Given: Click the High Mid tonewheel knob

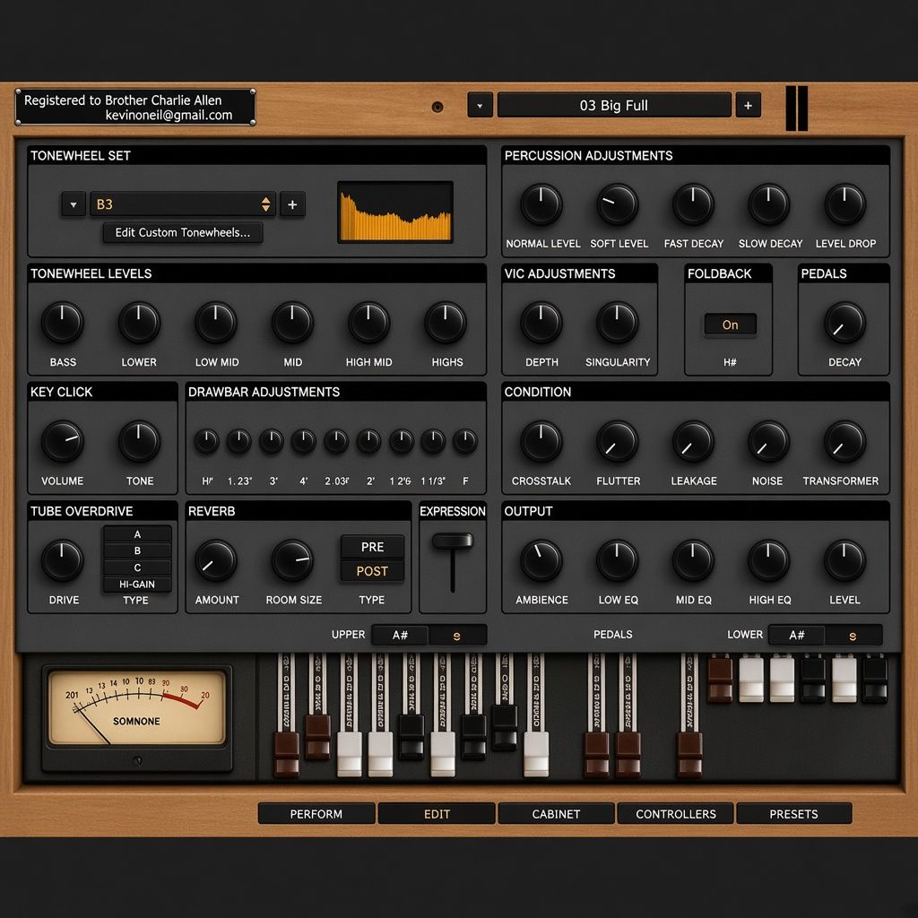Looking at the screenshot, I should 368,323.
